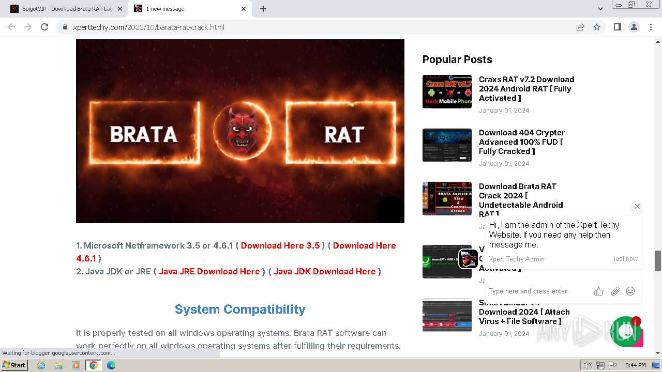Open Chrome from the taskbar
Screen dimensions: 662x372
[x=94, y=365]
